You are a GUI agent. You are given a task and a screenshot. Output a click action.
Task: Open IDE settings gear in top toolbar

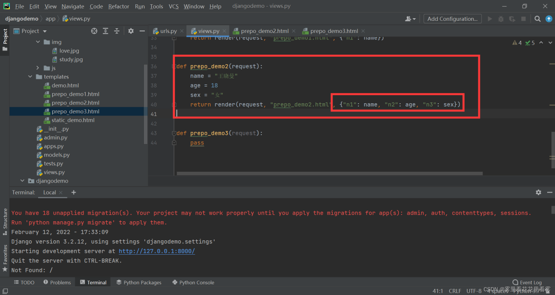[549, 19]
